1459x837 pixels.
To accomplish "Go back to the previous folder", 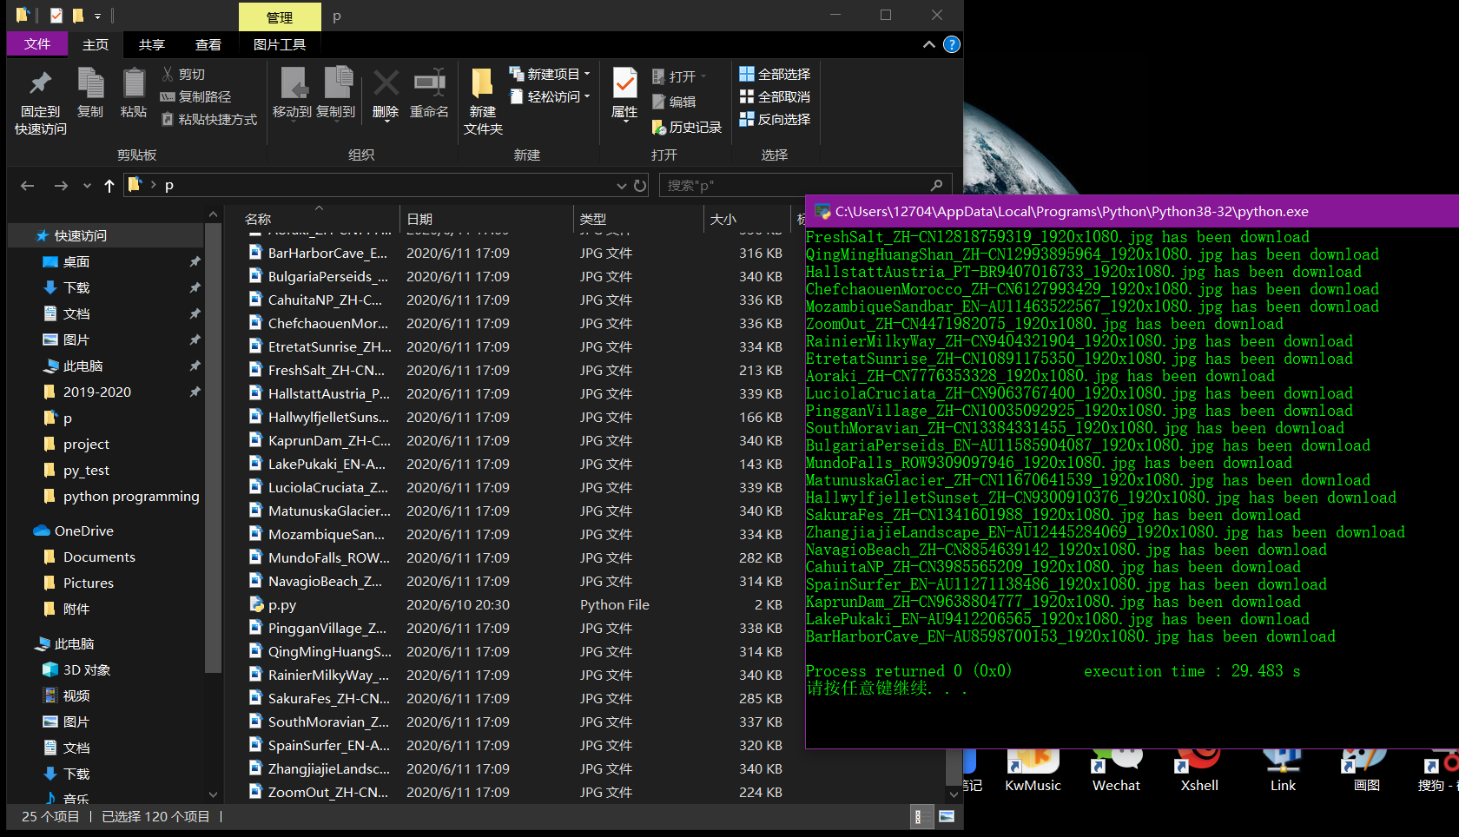I will pos(28,186).
